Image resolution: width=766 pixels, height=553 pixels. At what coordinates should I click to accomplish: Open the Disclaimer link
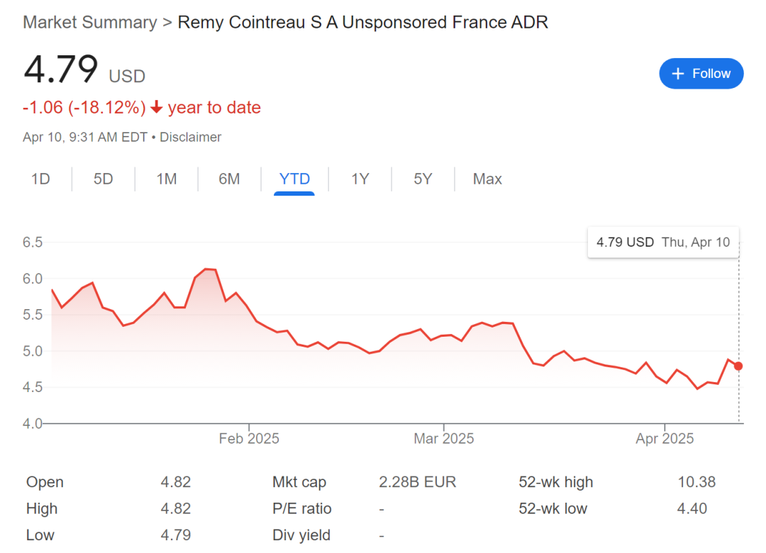click(190, 137)
